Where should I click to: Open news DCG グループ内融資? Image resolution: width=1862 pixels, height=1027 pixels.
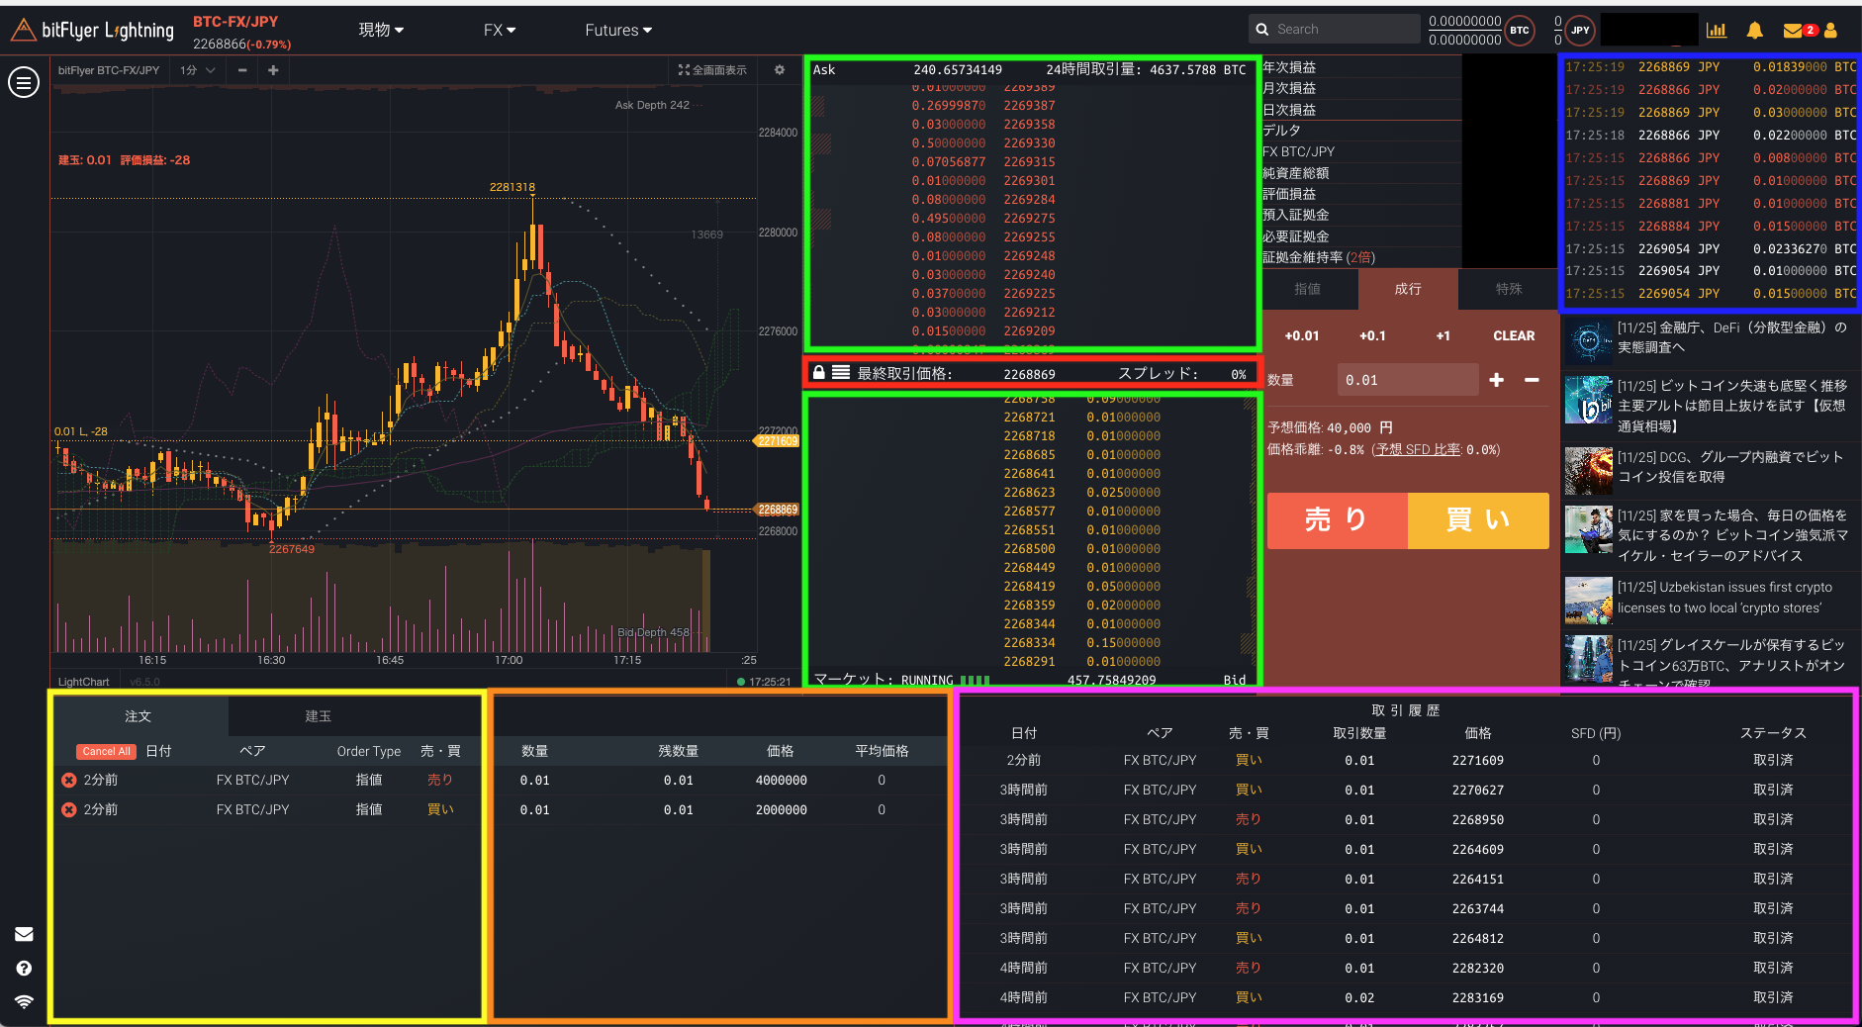(1730, 467)
